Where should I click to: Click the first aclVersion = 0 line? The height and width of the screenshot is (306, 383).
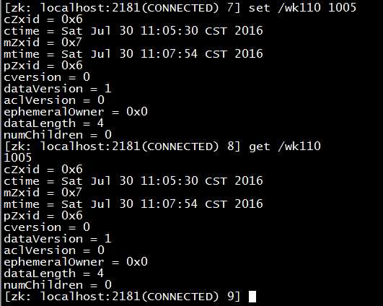point(54,100)
